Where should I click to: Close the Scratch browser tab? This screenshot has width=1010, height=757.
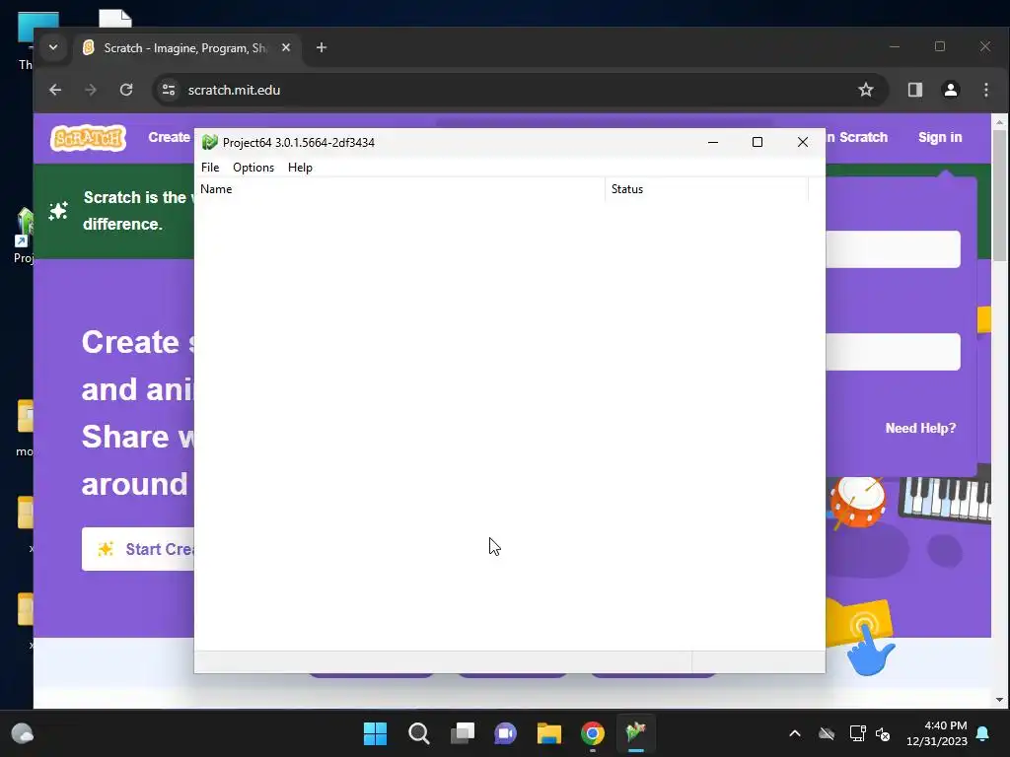click(x=286, y=47)
